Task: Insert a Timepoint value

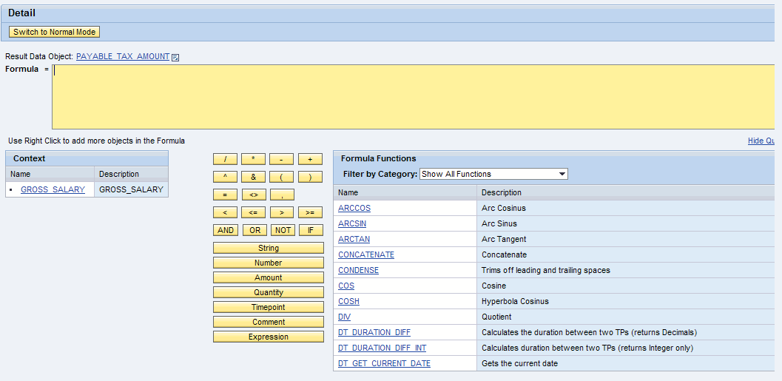Action: pos(268,307)
